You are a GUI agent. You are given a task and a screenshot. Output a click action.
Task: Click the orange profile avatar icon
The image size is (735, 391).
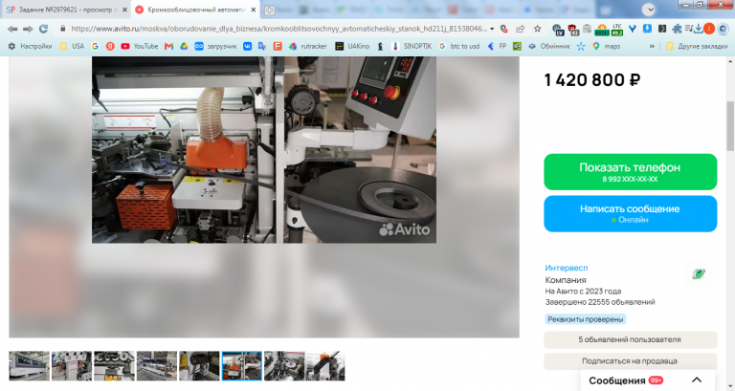(x=709, y=29)
